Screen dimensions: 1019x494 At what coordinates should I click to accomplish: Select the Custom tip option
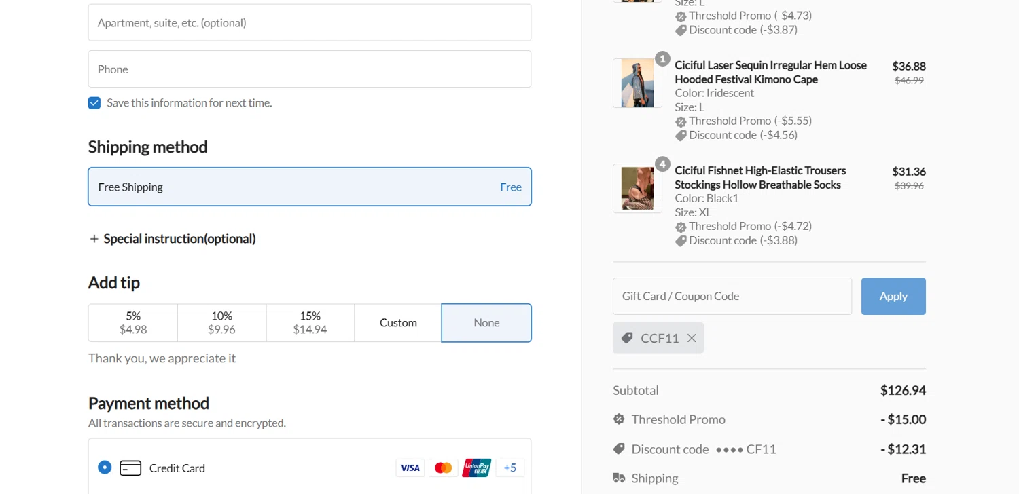tap(398, 323)
